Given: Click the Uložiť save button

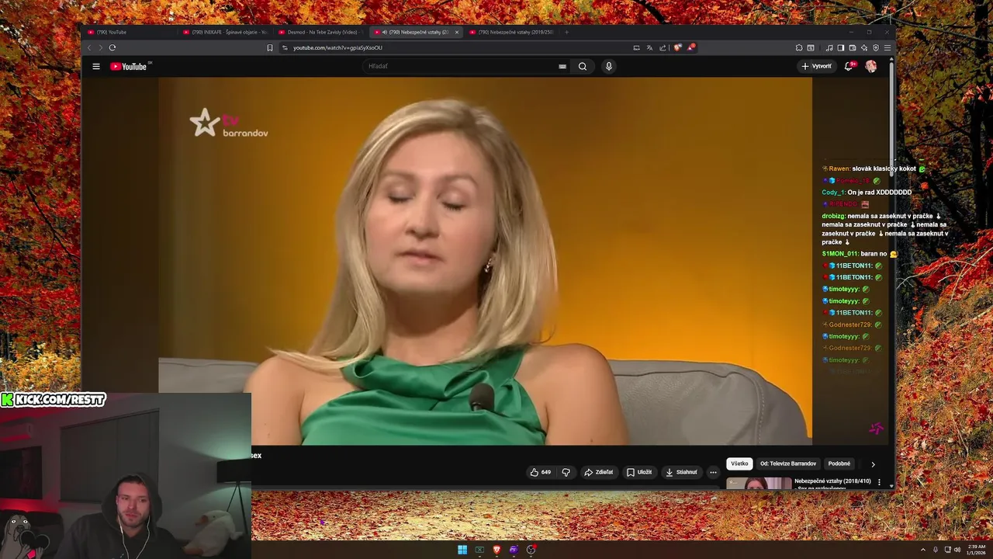Looking at the screenshot, I should coord(639,472).
